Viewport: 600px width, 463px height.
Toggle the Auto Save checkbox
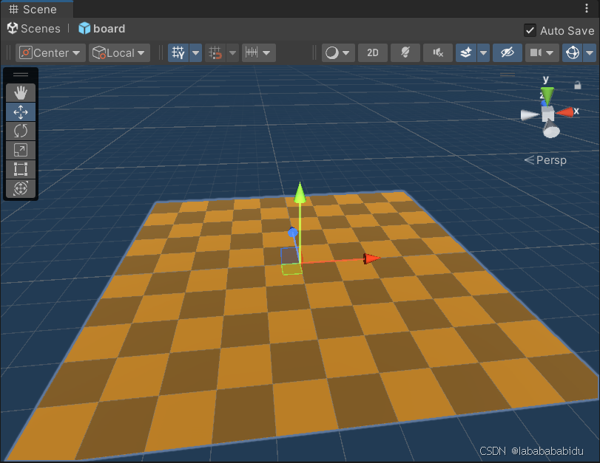pos(530,30)
